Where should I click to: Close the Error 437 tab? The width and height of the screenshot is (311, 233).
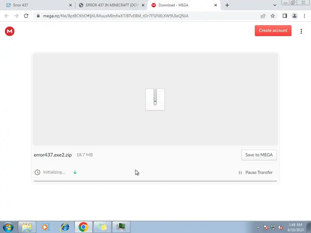[70, 5]
